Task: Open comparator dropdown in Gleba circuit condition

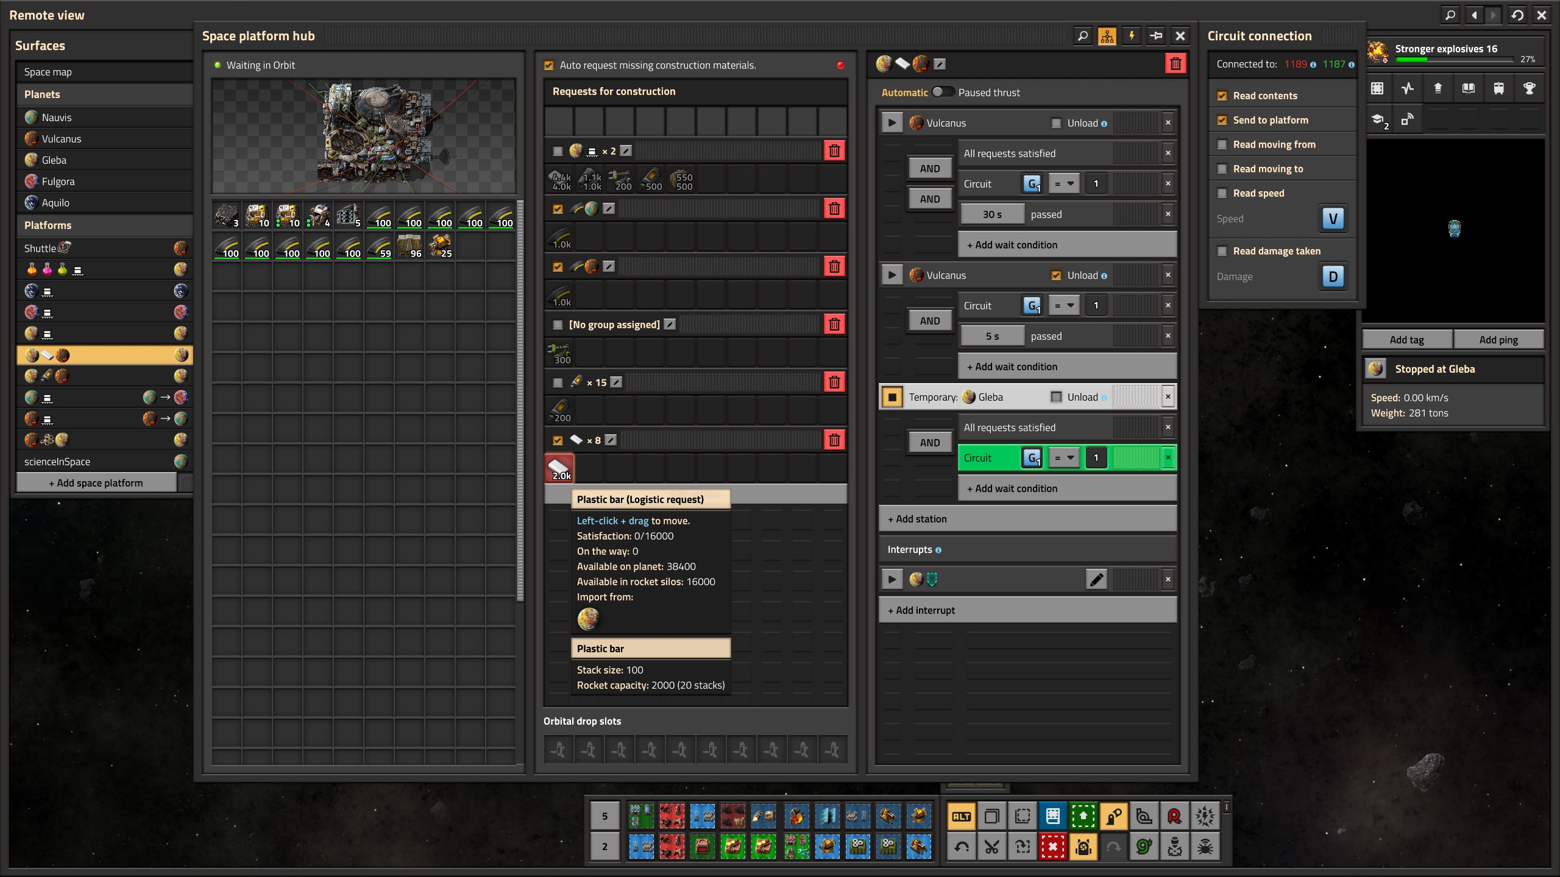Action: (1064, 457)
